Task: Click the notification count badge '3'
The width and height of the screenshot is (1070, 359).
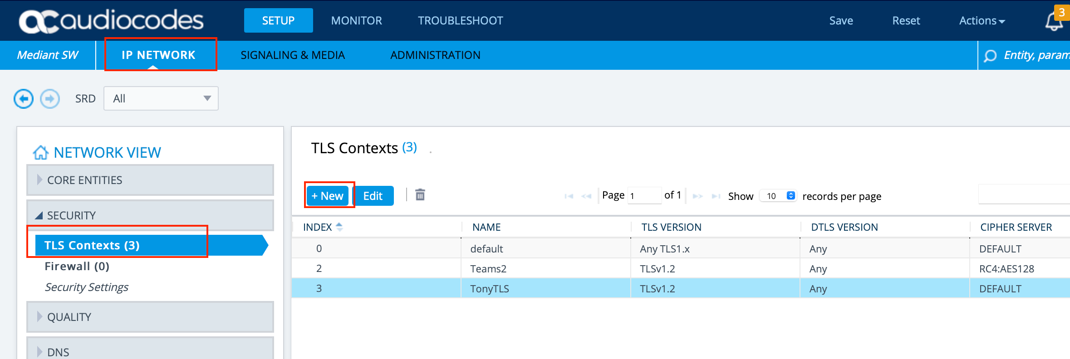Action: (x=1062, y=12)
